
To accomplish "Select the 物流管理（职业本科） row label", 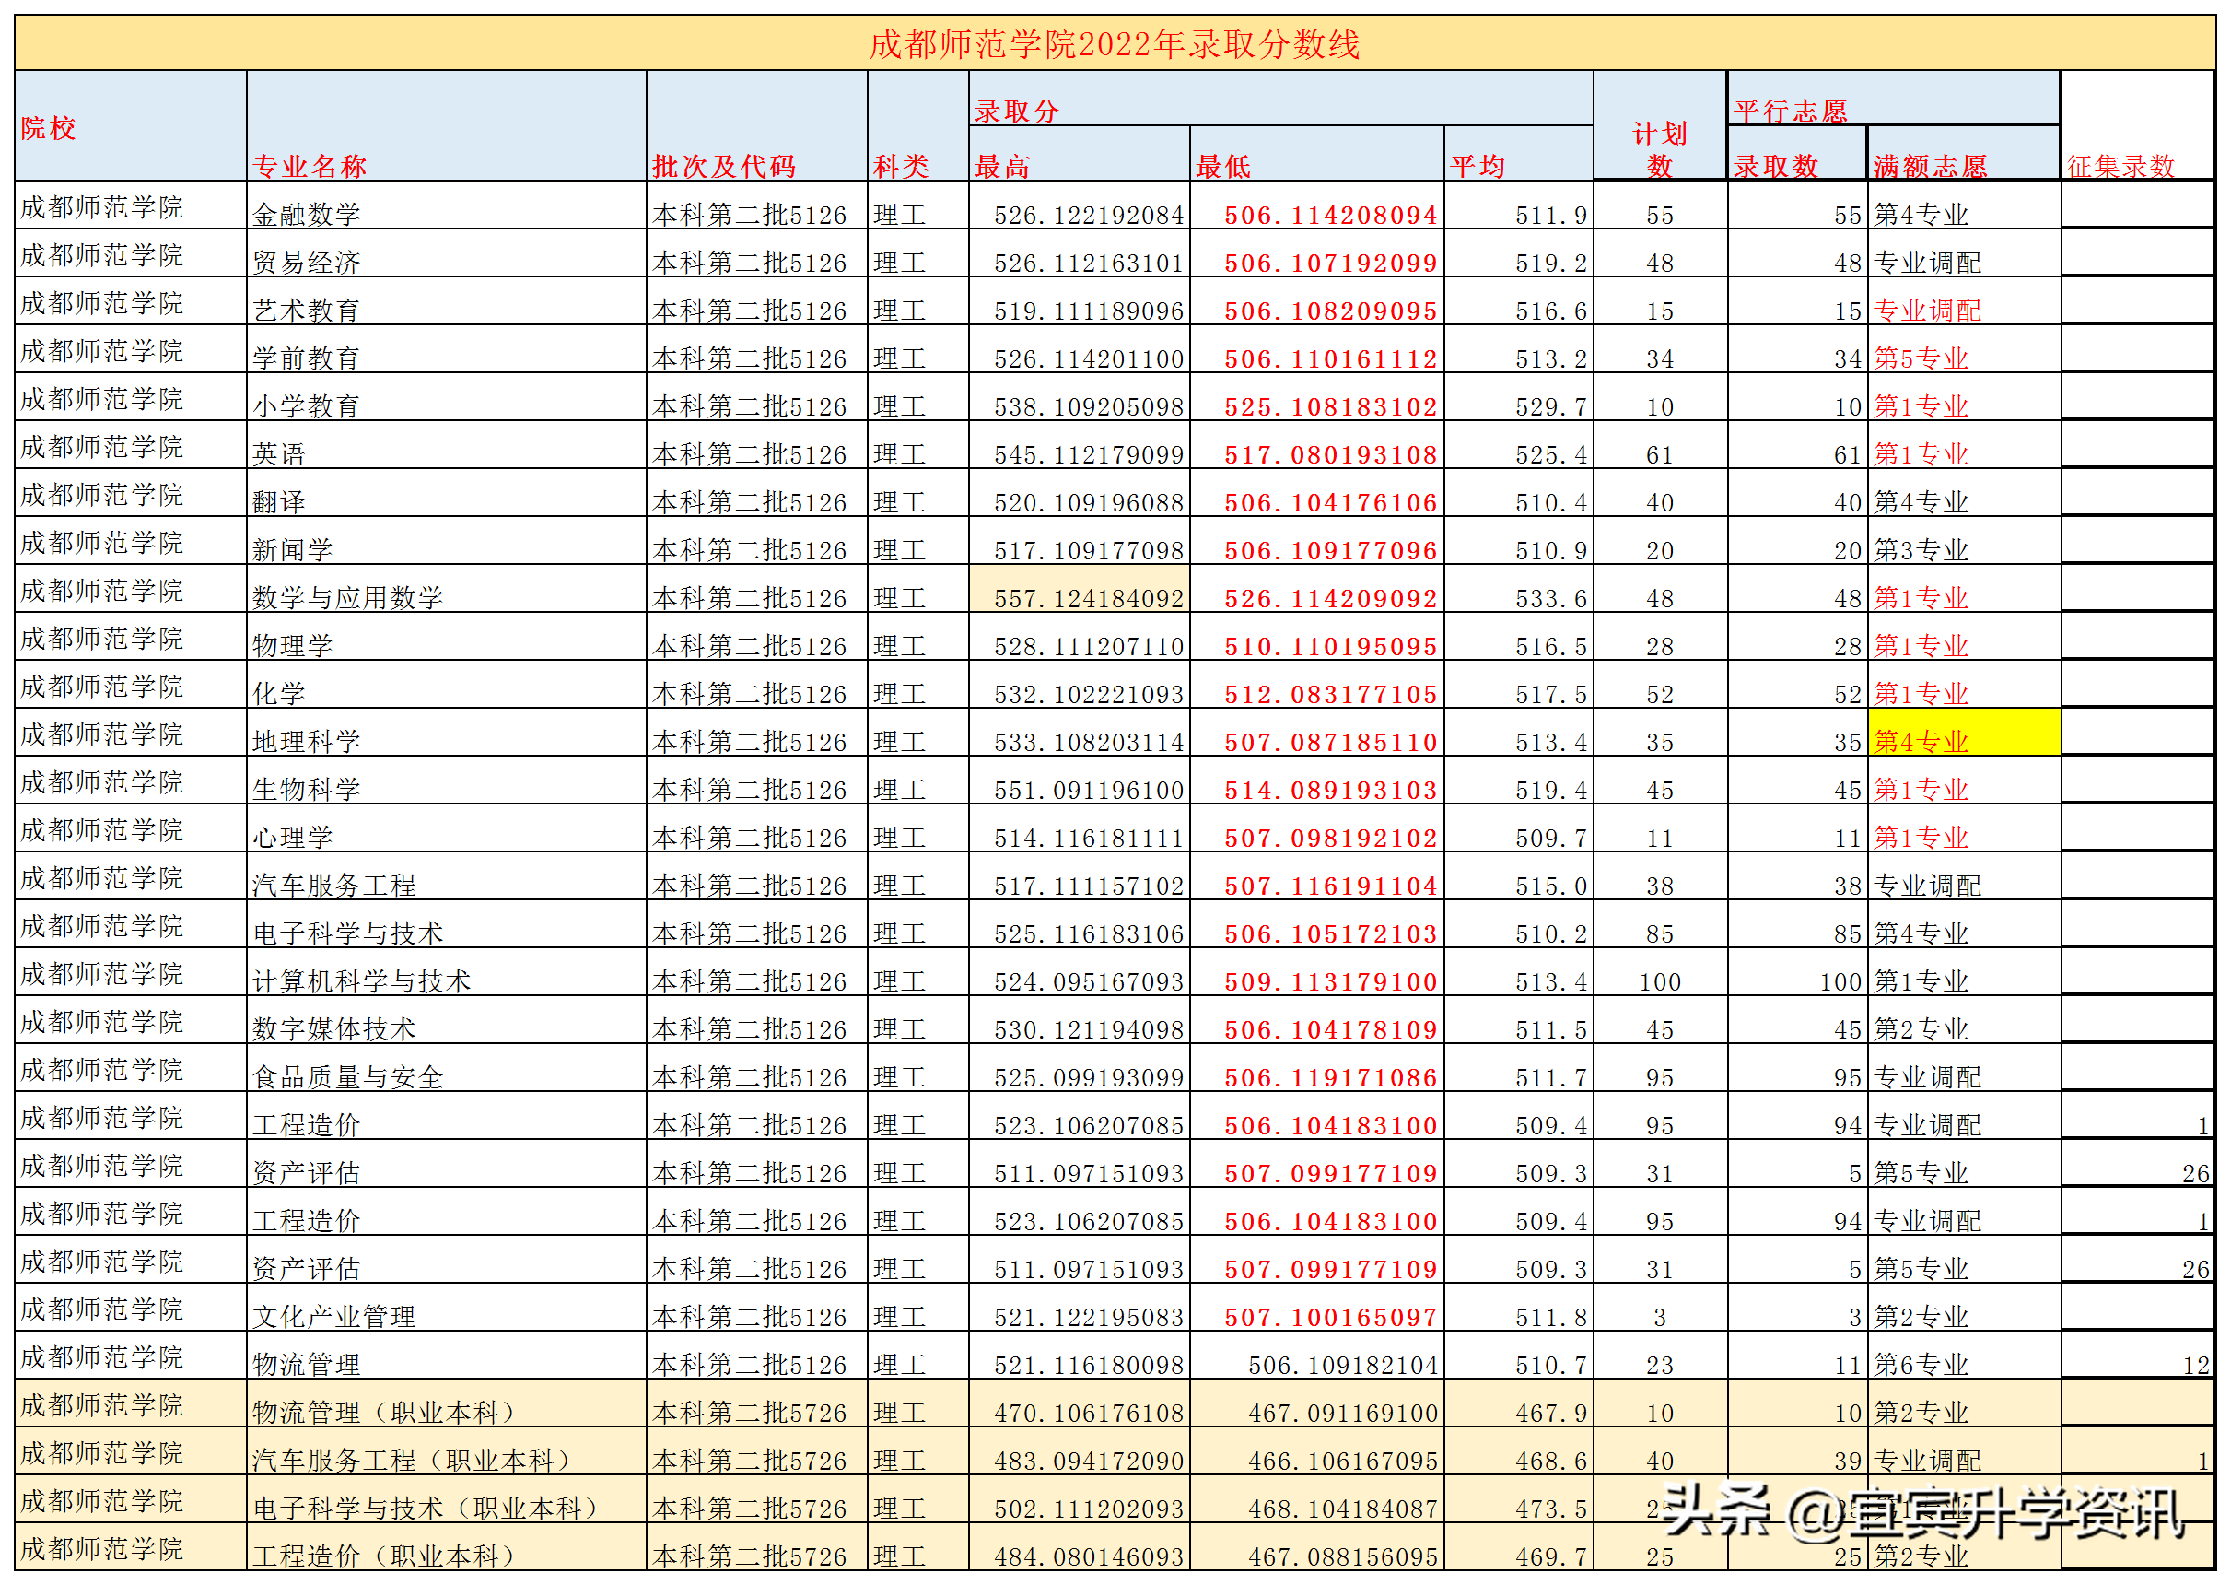I will pos(391,1413).
